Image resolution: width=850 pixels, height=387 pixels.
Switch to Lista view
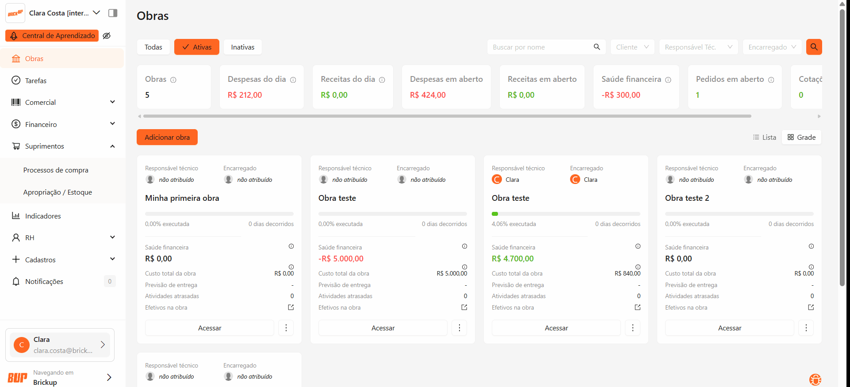click(765, 138)
